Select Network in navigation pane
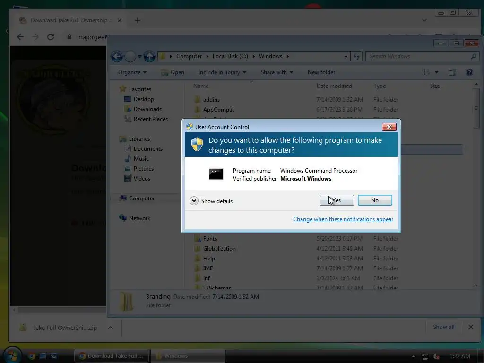 pos(139,218)
